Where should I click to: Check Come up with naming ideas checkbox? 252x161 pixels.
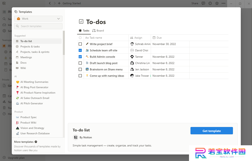click(80, 76)
